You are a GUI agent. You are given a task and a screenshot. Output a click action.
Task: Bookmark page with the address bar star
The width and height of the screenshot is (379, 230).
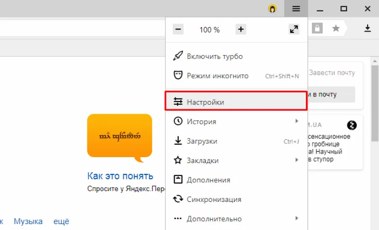[x=336, y=29]
